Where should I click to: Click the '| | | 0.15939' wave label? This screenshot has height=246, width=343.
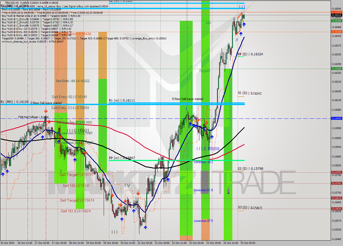click(208, 149)
